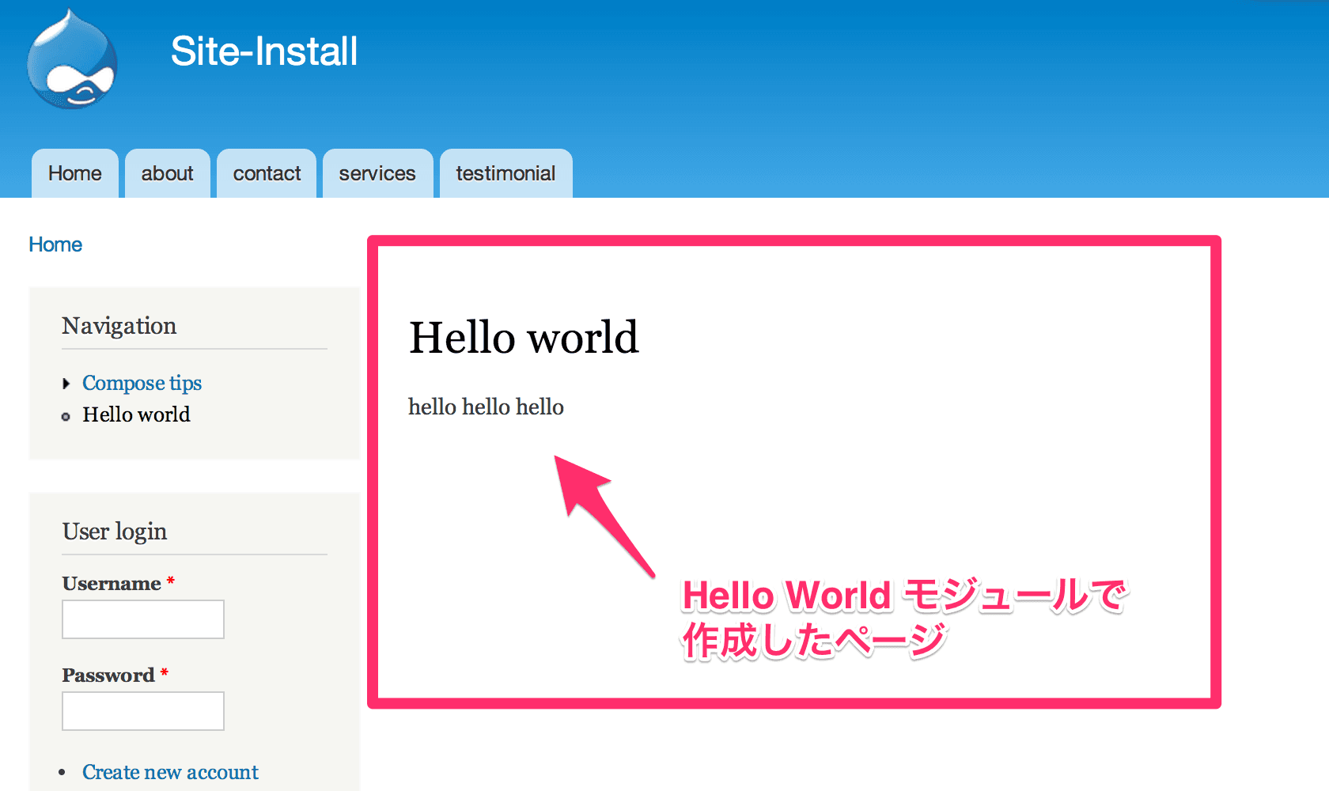The width and height of the screenshot is (1329, 791).
Task: View the testimonial tab
Action: click(505, 172)
